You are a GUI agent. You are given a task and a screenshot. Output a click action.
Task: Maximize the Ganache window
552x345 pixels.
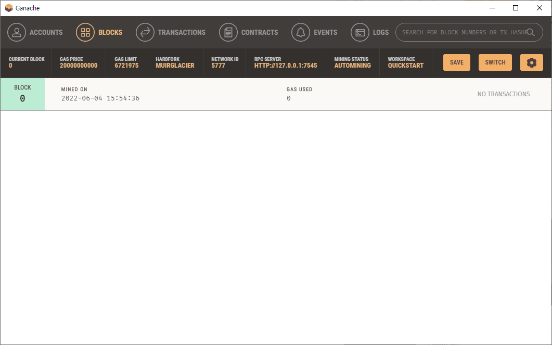(516, 8)
